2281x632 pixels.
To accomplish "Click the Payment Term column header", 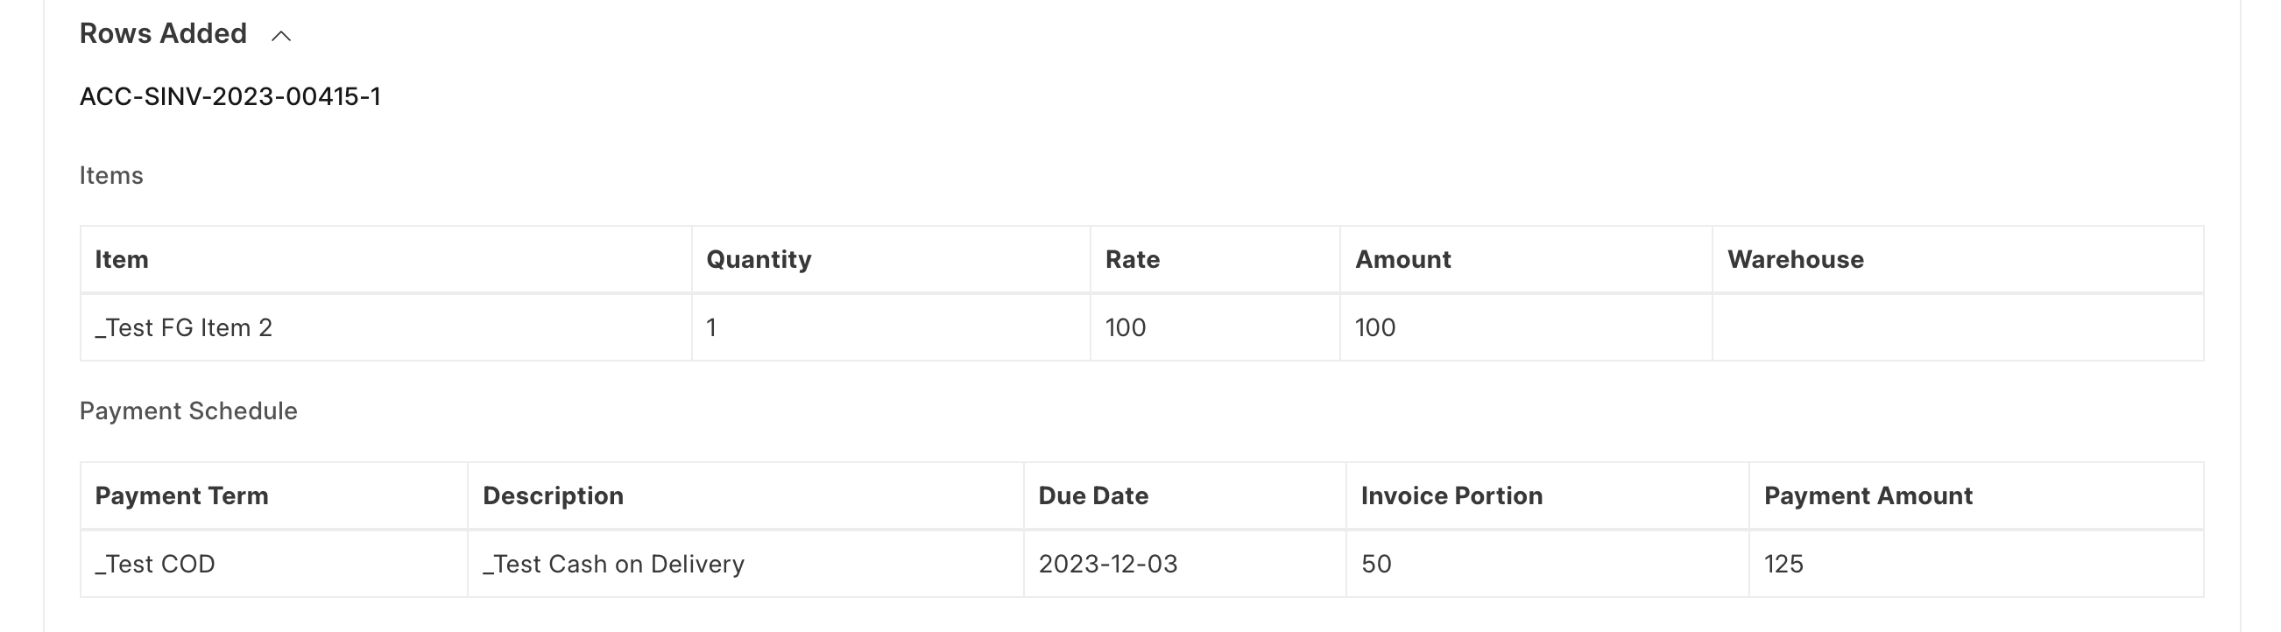I will coord(181,495).
